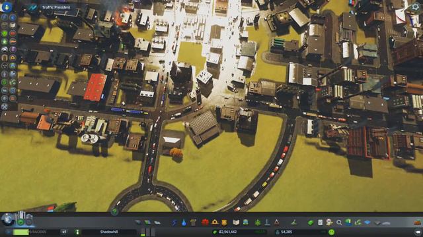Show the green smiley Happiness info view
Image resolution: width=423 pixels, height=237 pixels.
click(5, 34)
